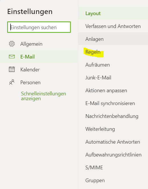Go to the Anlagen settings
148x189 pixels.
[x=113, y=39]
